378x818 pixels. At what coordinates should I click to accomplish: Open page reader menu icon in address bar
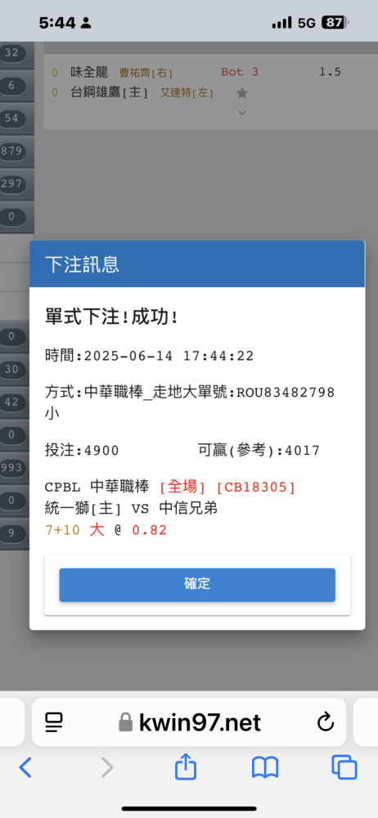[54, 722]
